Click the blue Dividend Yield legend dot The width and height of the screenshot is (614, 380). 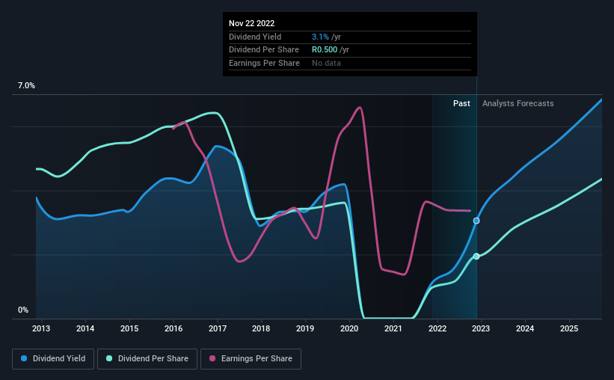pos(24,358)
